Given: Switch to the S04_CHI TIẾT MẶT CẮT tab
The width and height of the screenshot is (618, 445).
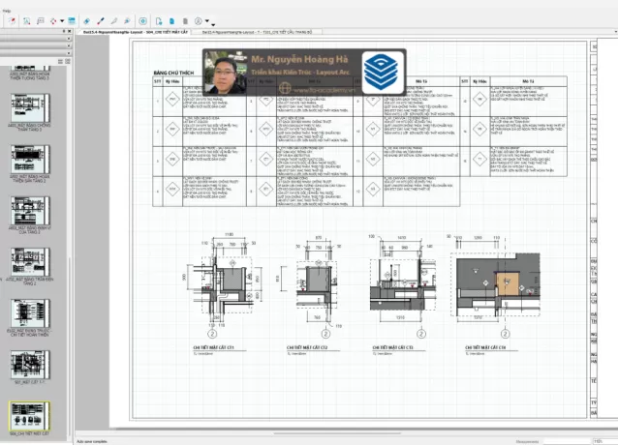Looking at the screenshot, I should click(x=134, y=32).
